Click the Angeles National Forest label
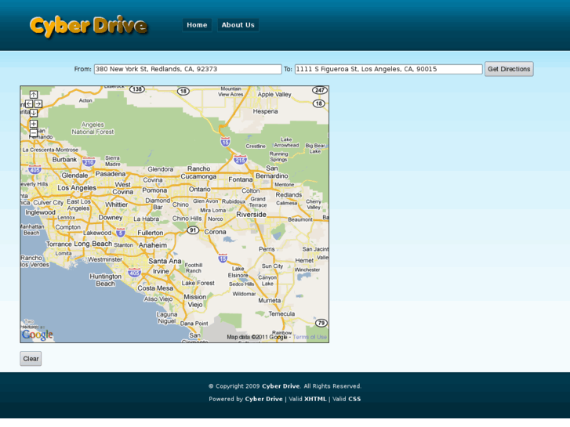 [93, 128]
